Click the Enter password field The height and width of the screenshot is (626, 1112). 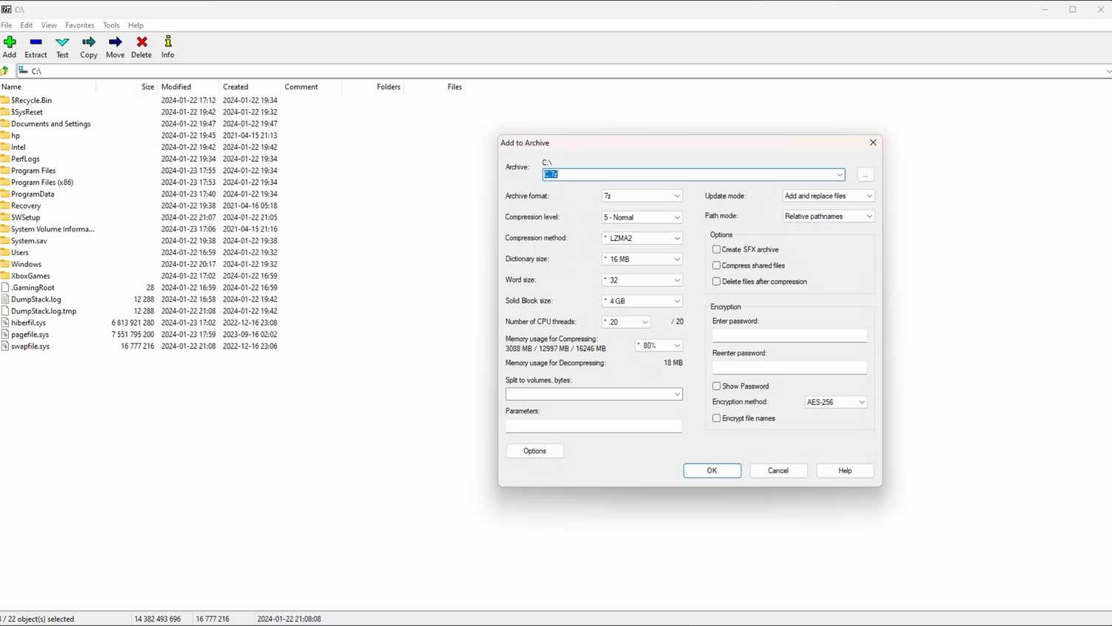click(x=789, y=336)
